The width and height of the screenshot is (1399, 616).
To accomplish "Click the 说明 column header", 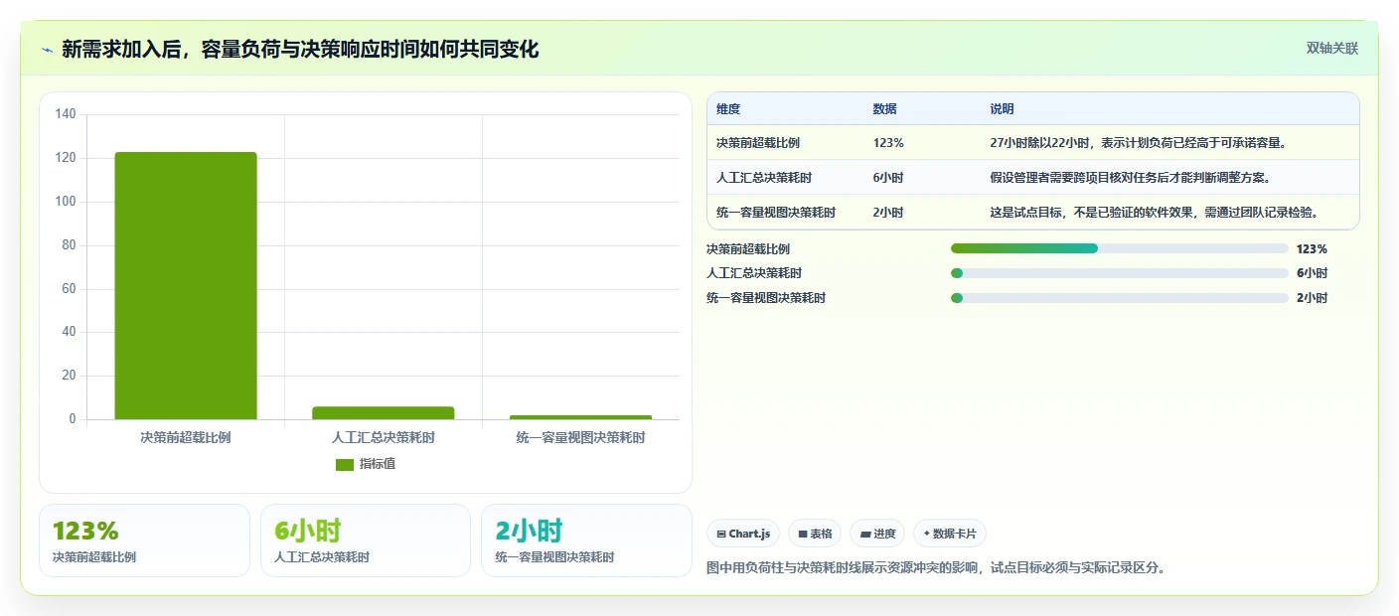I will tap(1002, 109).
